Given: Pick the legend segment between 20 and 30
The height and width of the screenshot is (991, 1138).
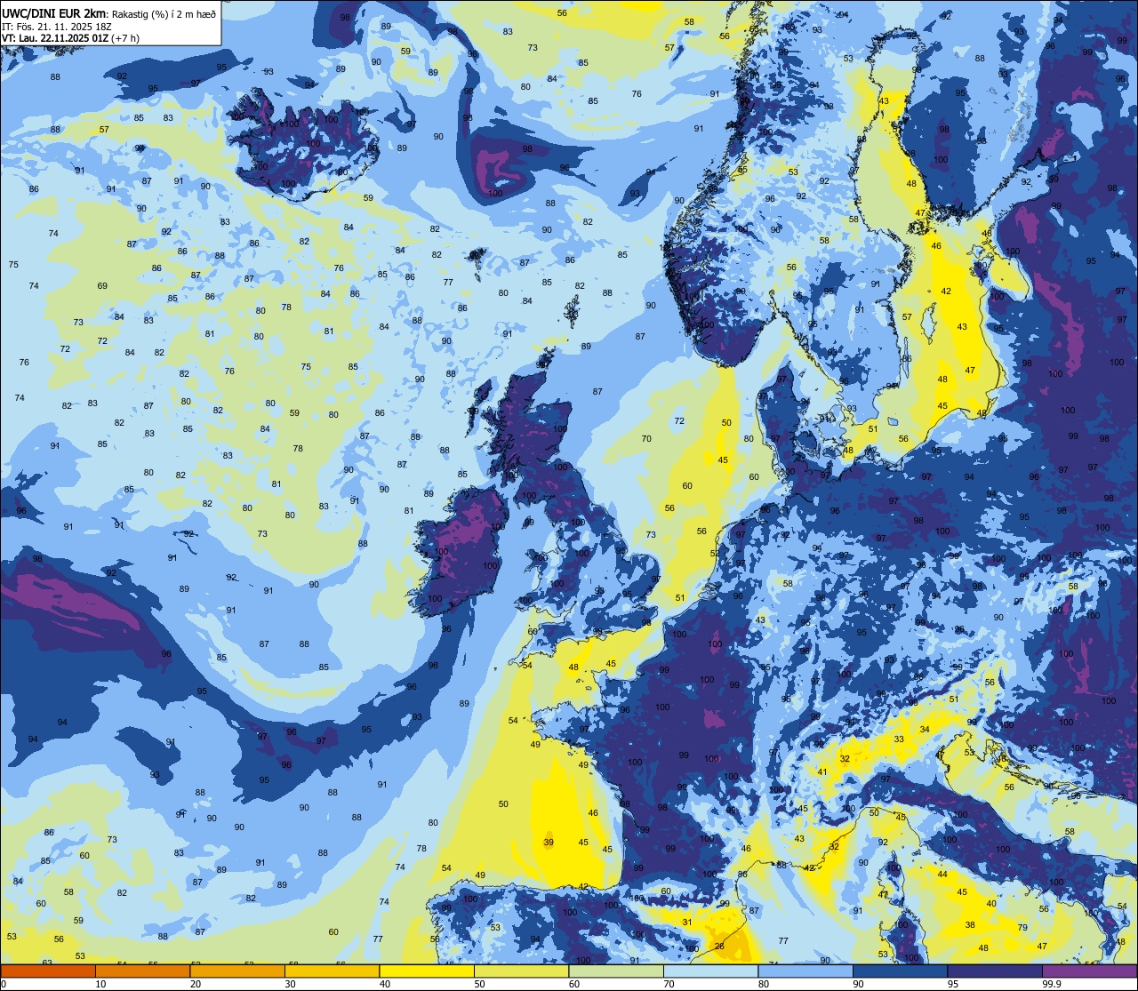Looking at the screenshot, I should tap(237, 971).
